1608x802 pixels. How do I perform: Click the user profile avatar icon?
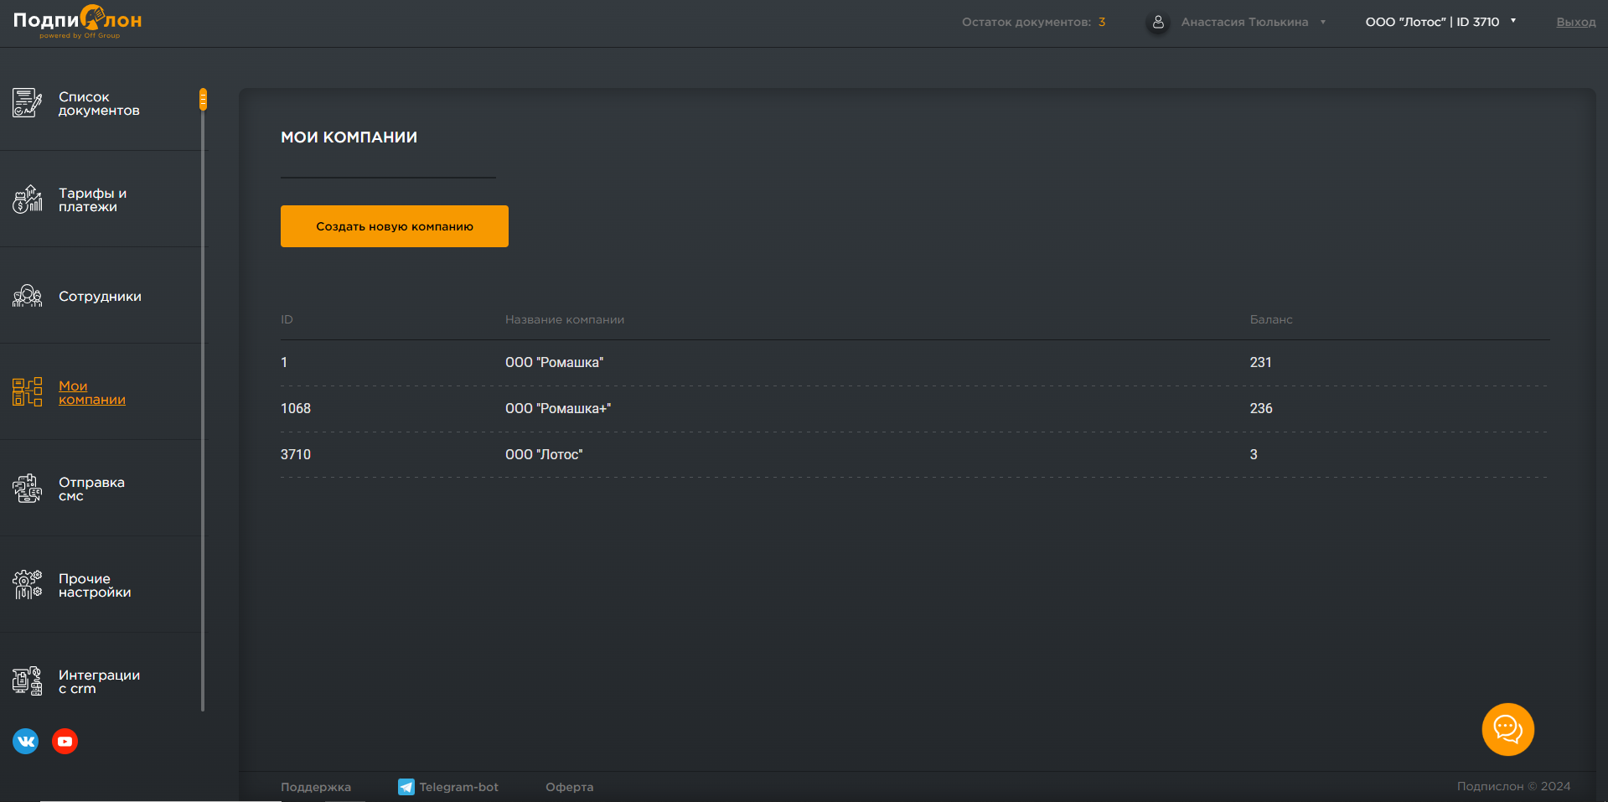tap(1158, 23)
